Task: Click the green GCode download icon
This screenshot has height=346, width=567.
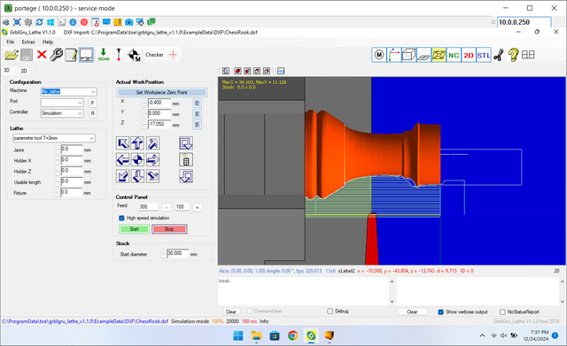Action: 104,55
